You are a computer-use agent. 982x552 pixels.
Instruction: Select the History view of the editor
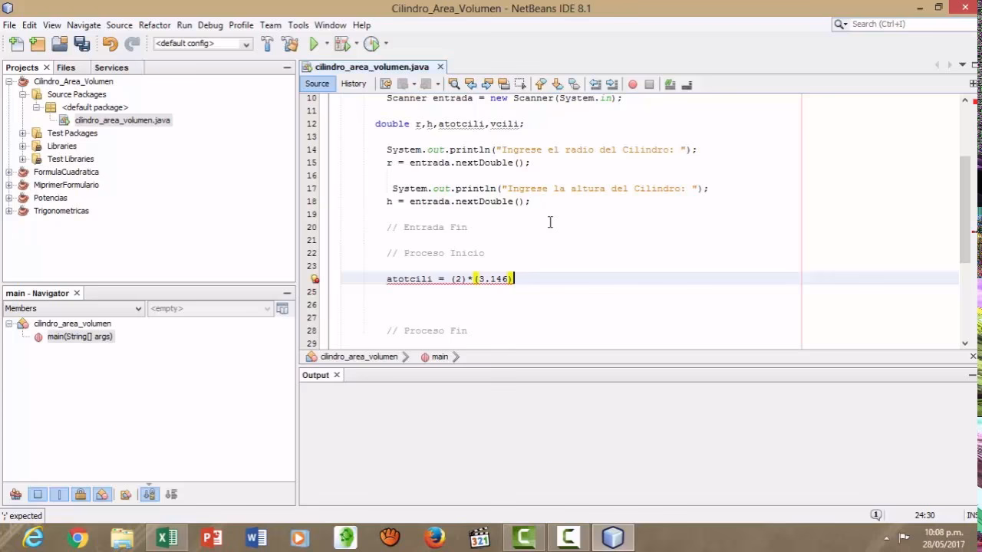pos(353,84)
